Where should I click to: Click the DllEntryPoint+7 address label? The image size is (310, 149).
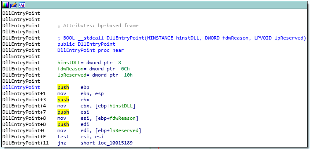pyautogui.click(x=24, y=112)
